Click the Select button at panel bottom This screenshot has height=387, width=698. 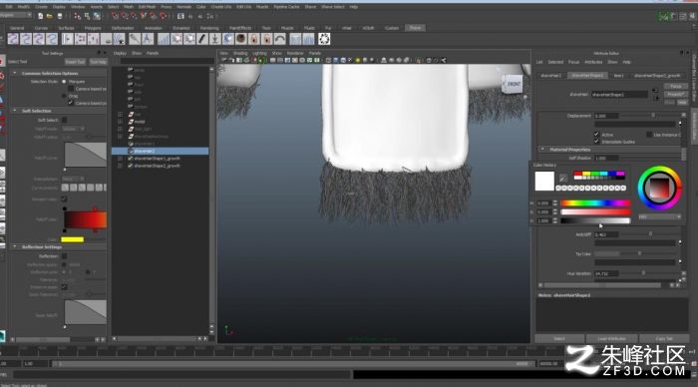(559, 338)
